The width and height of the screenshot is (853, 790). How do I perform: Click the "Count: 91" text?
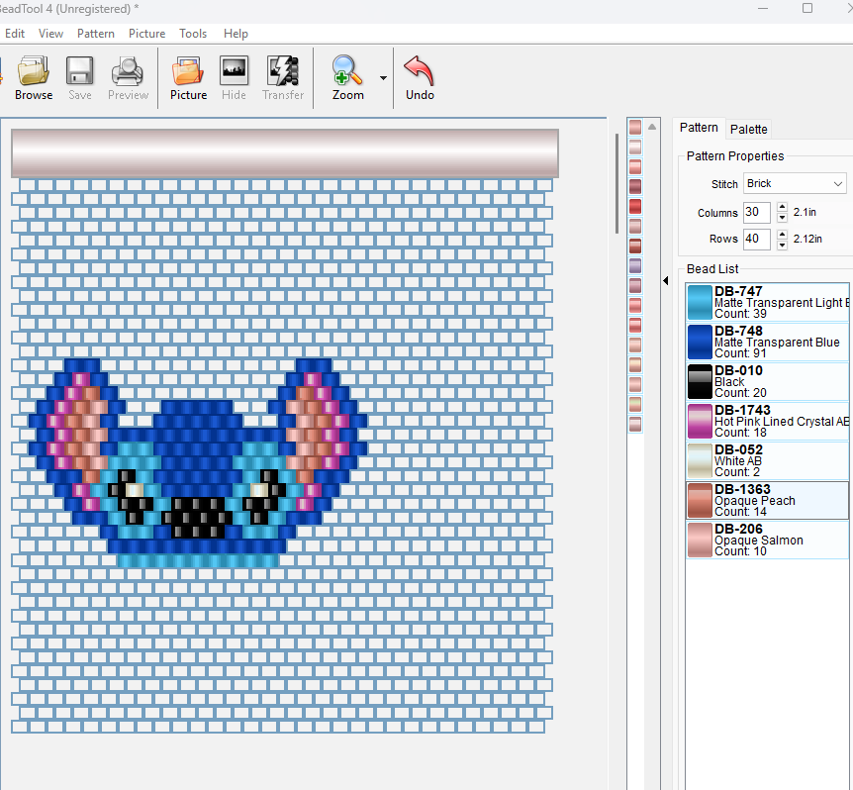click(x=740, y=353)
